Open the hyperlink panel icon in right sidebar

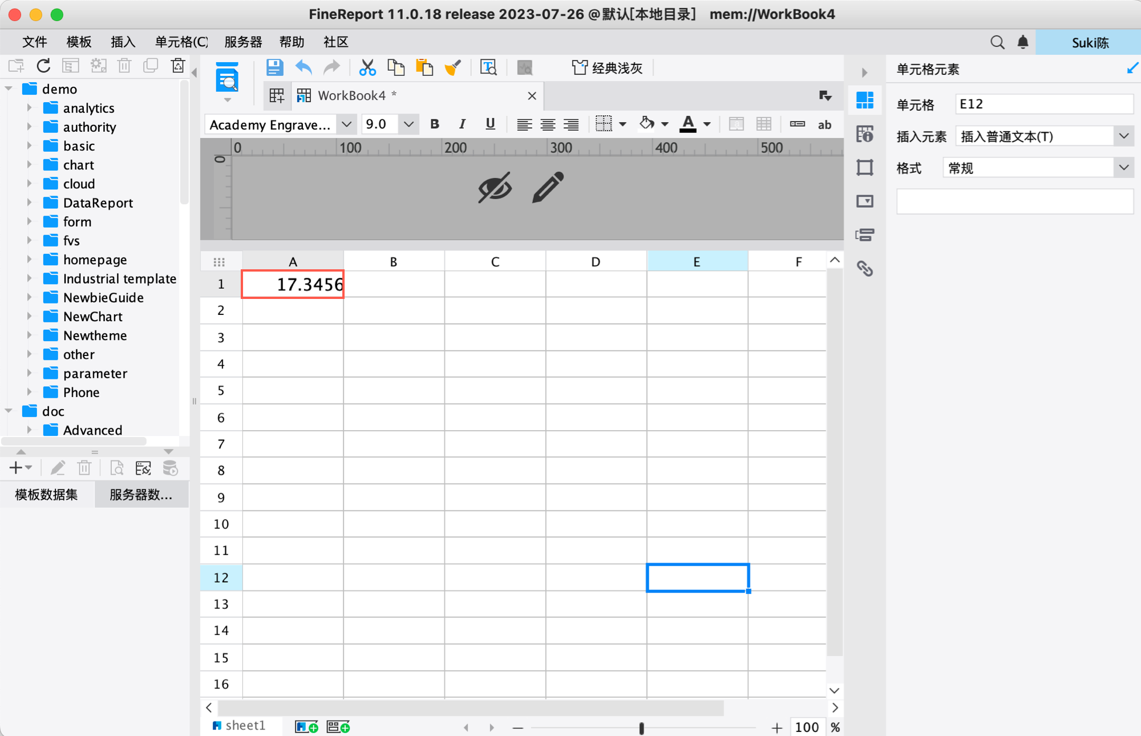[865, 268]
